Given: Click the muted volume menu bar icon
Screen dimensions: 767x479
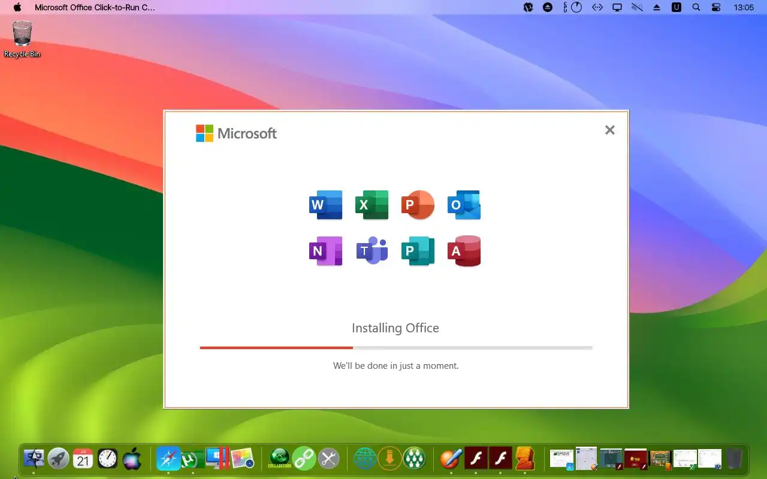Looking at the screenshot, I should pos(637,8).
